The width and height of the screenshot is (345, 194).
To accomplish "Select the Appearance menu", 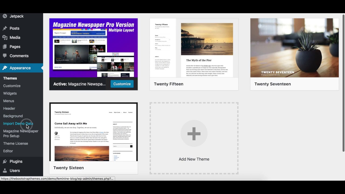I will (22, 68).
